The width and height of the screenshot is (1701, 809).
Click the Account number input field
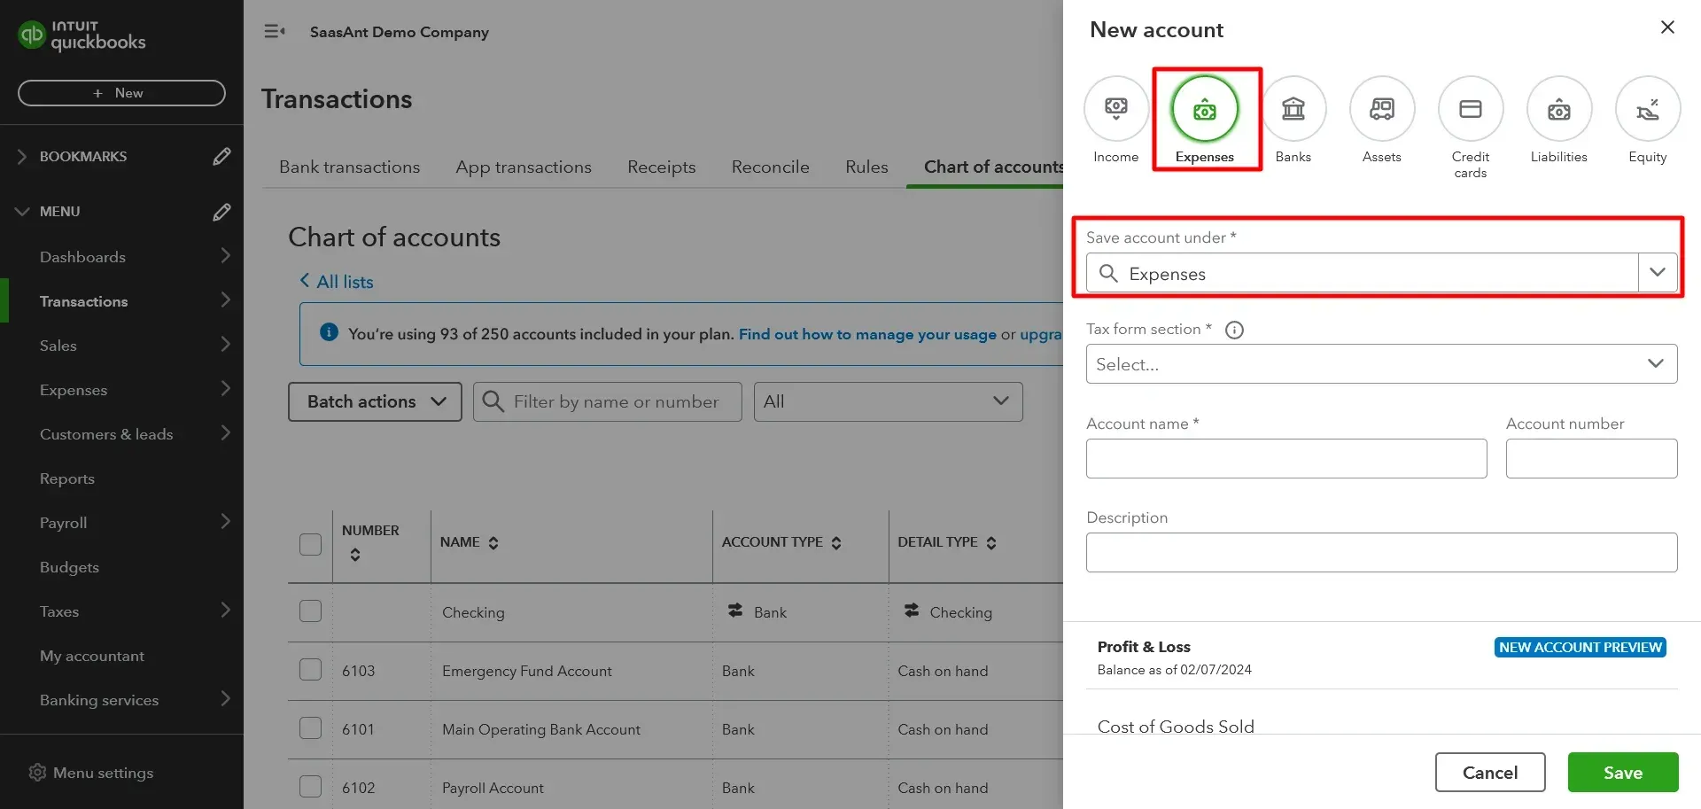point(1591,458)
